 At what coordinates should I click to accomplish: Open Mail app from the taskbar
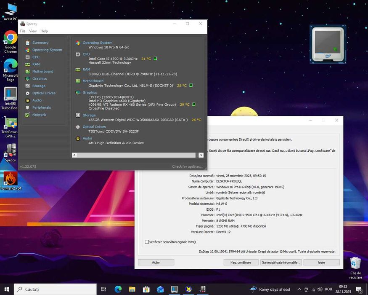pyautogui.click(x=160, y=289)
